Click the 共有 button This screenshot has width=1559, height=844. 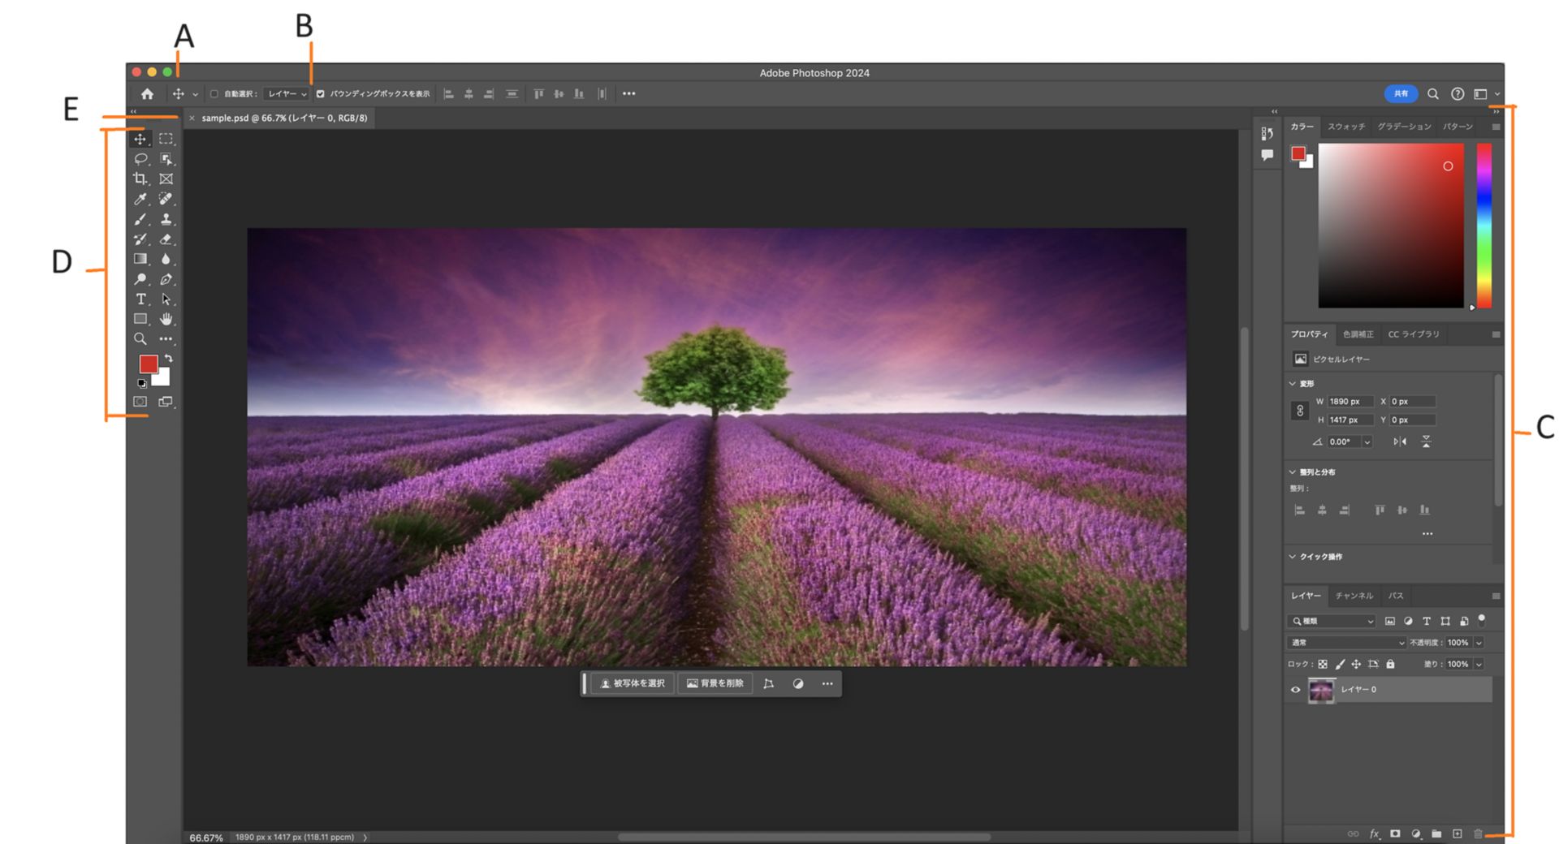[x=1400, y=94]
